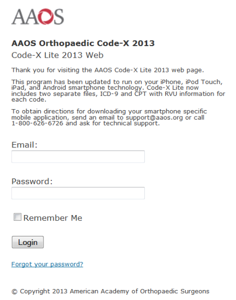Click the Code-X Lite 2013 Web subtitle
Viewport: 236px width, 300px height.
[57, 55]
